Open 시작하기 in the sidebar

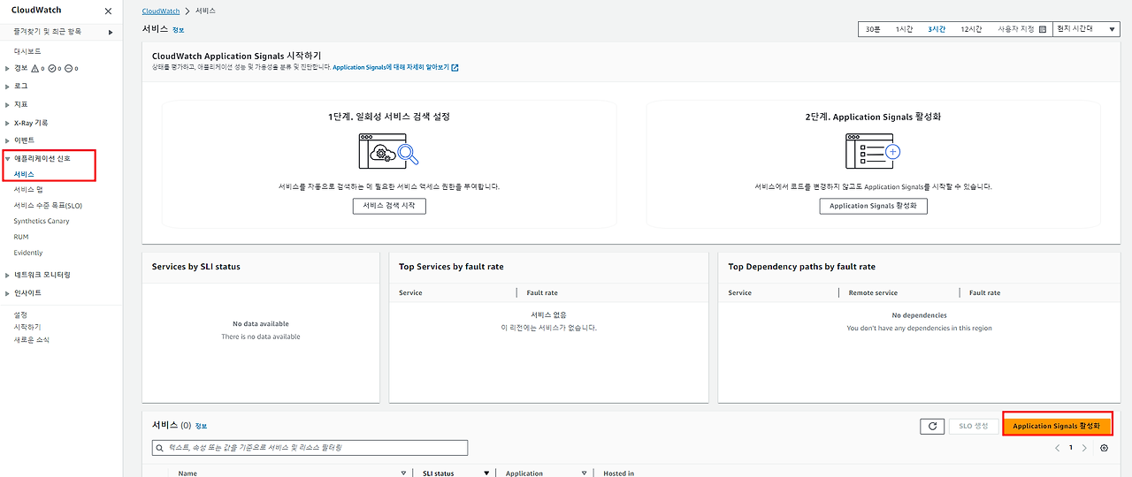27,327
